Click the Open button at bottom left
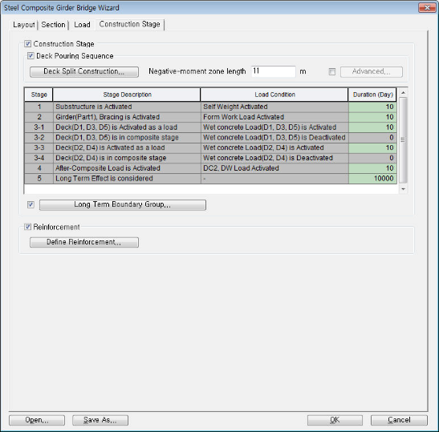The image size is (439, 432). (x=37, y=420)
